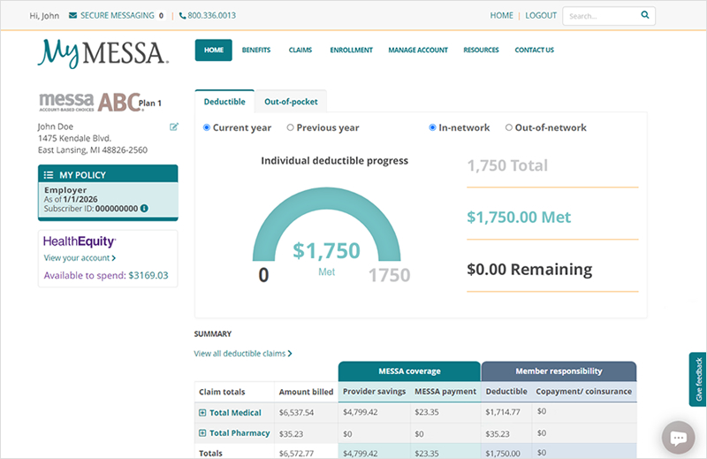Choose the In-network radio button

pyautogui.click(x=432, y=127)
